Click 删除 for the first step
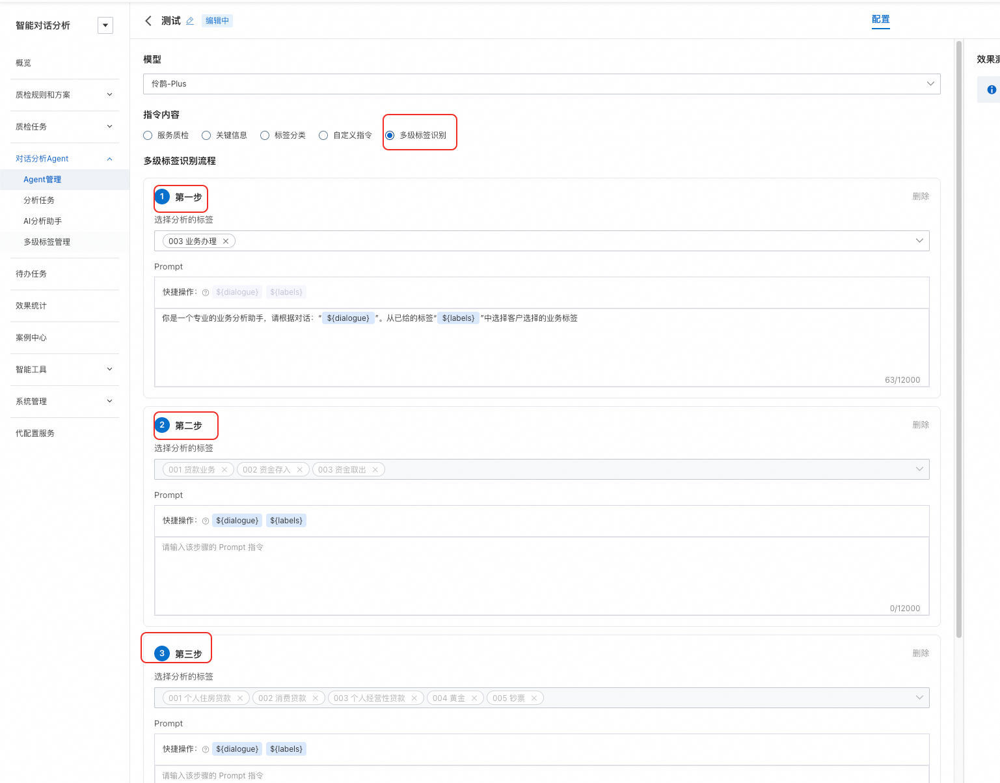 [x=921, y=196]
